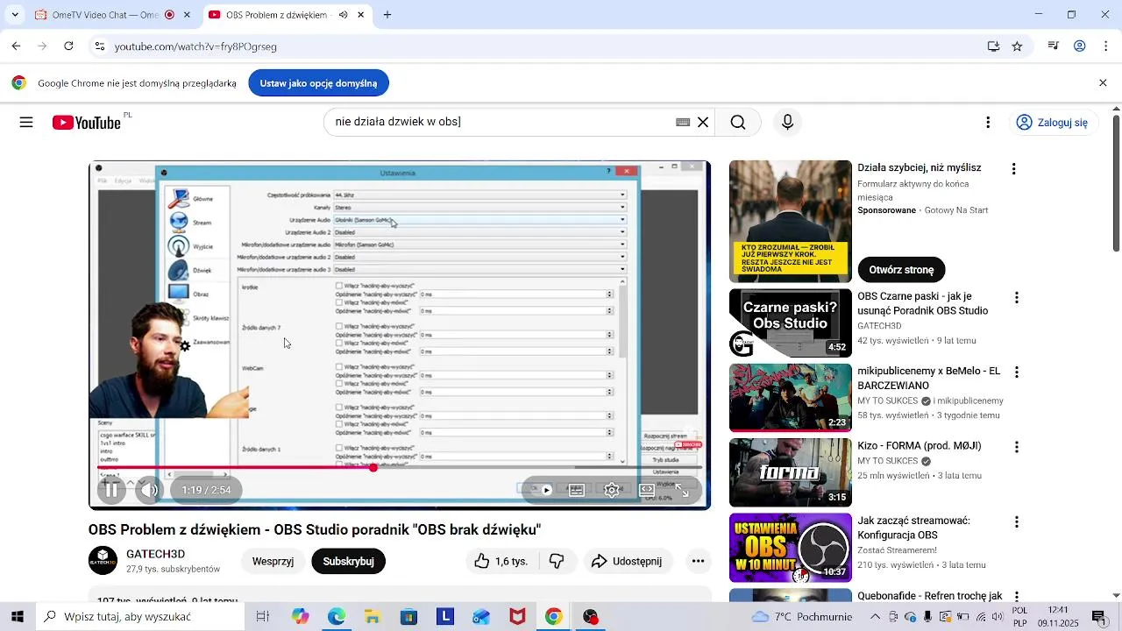
Task: Seek along the red video progress bar
Action: tap(399, 468)
